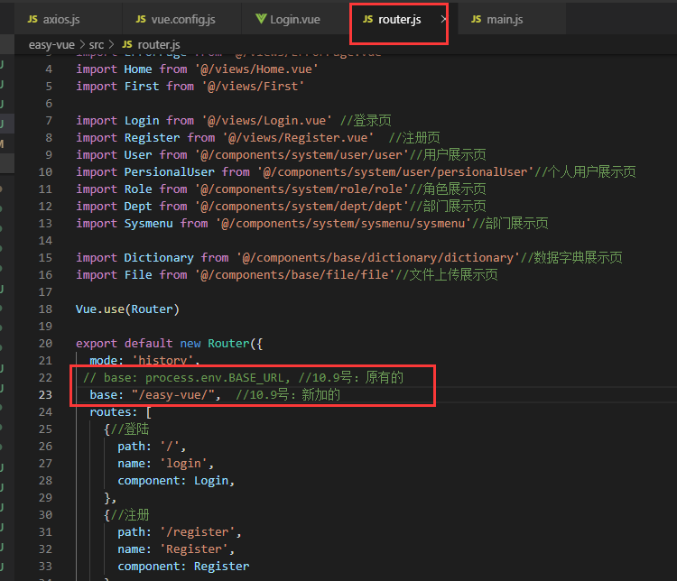Click the JS icon on main.js tab
The width and height of the screenshot is (677, 581).
coord(476,20)
